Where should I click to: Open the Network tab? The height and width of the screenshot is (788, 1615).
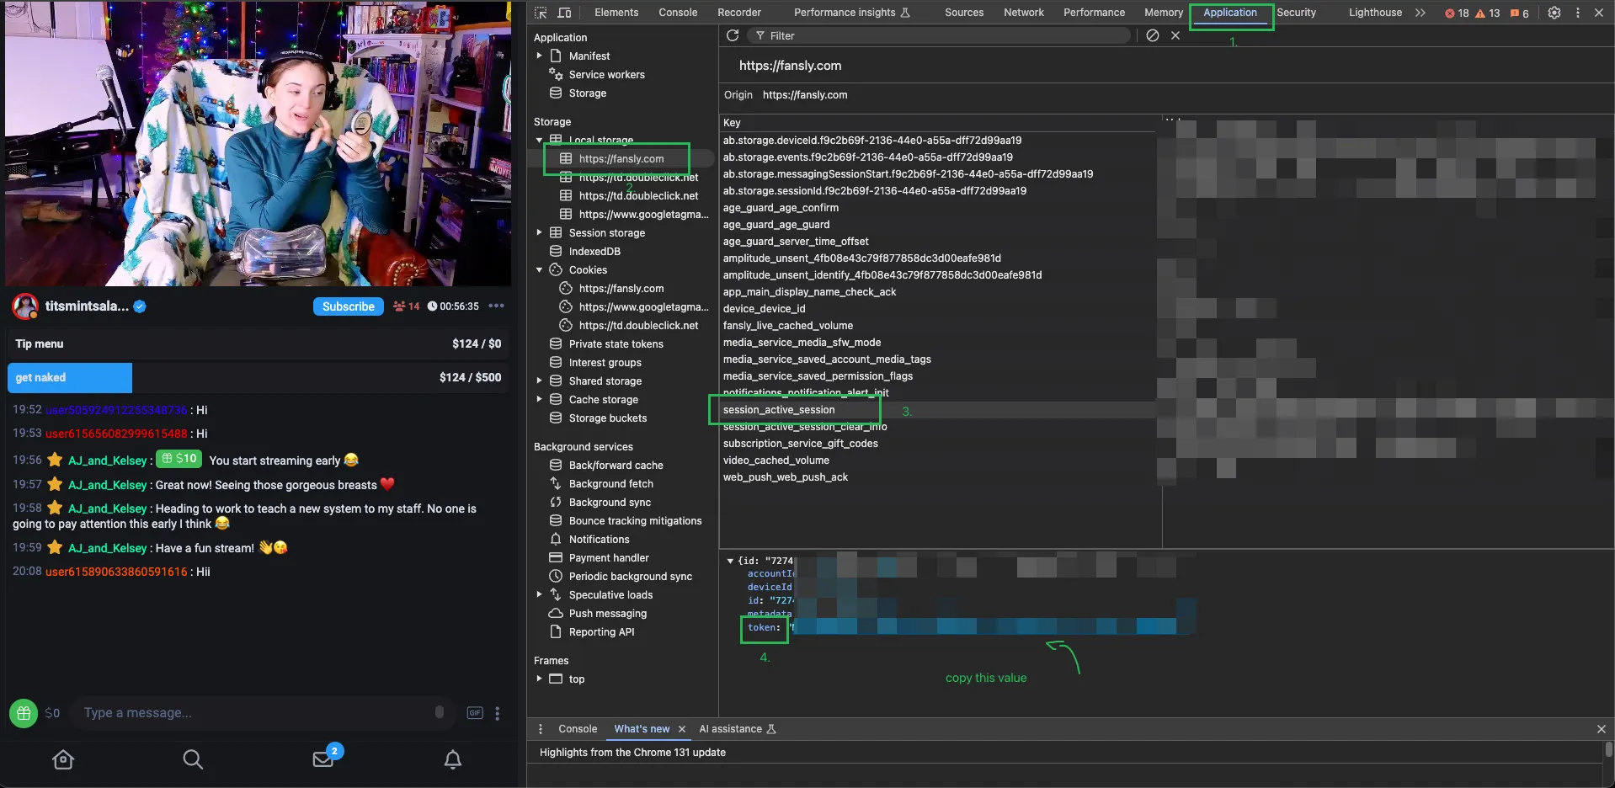(x=1024, y=13)
